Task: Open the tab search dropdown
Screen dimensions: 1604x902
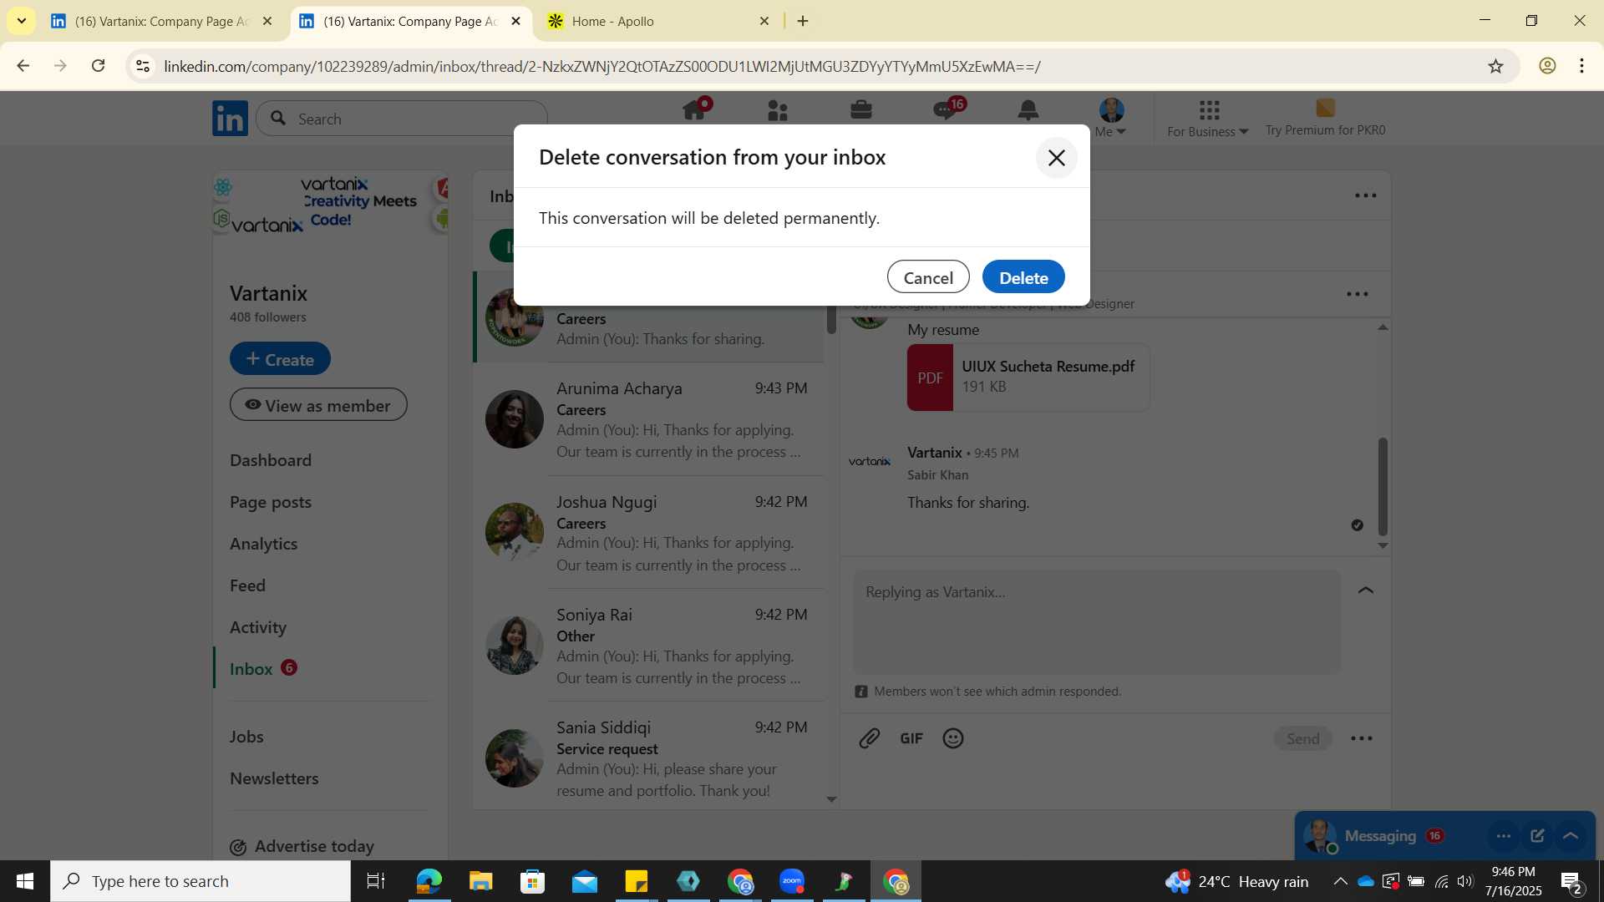Action: click(x=21, y=21)
